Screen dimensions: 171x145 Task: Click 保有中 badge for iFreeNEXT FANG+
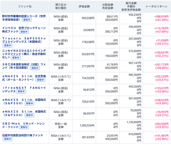[x=21, y=92]
